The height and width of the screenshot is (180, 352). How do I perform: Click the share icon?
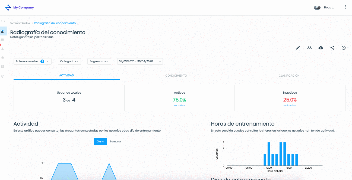click(x=332, y=48)
